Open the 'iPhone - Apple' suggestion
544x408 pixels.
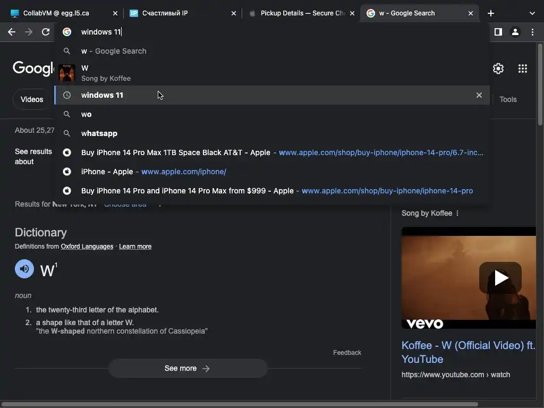point(272,172)
